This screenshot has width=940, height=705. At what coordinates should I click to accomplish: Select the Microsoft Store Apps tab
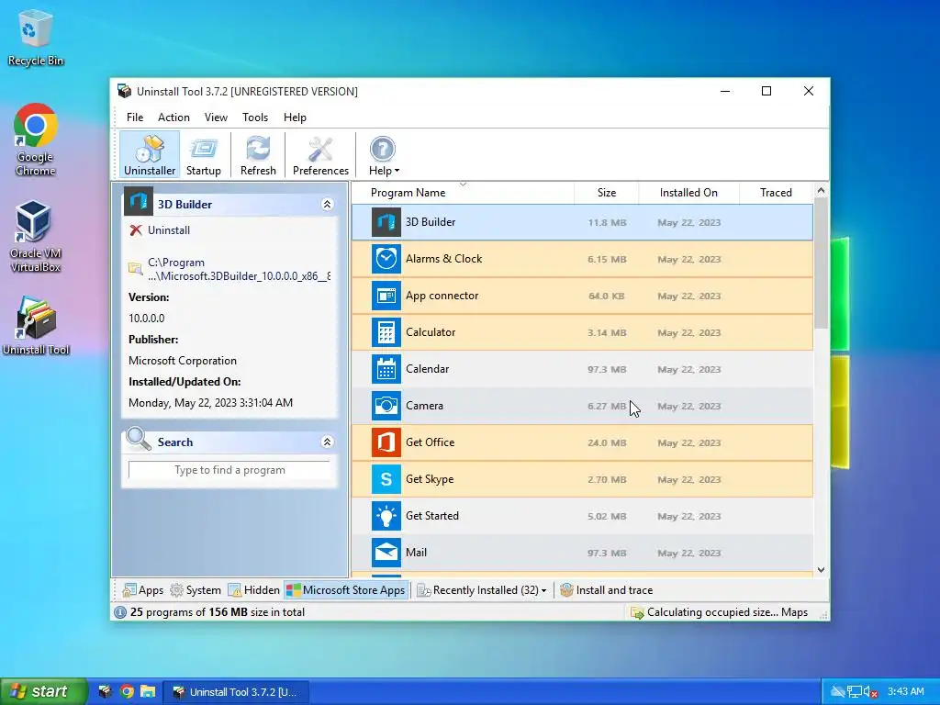(346, 590)
